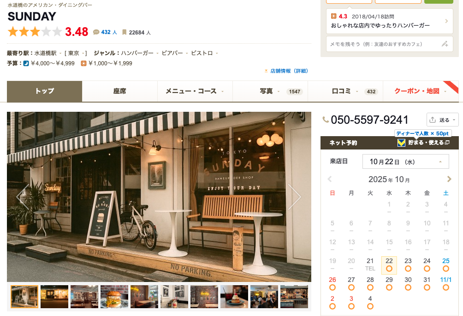
Task: Expand the メニュー・コース tab dropdown
Action: 195,91
